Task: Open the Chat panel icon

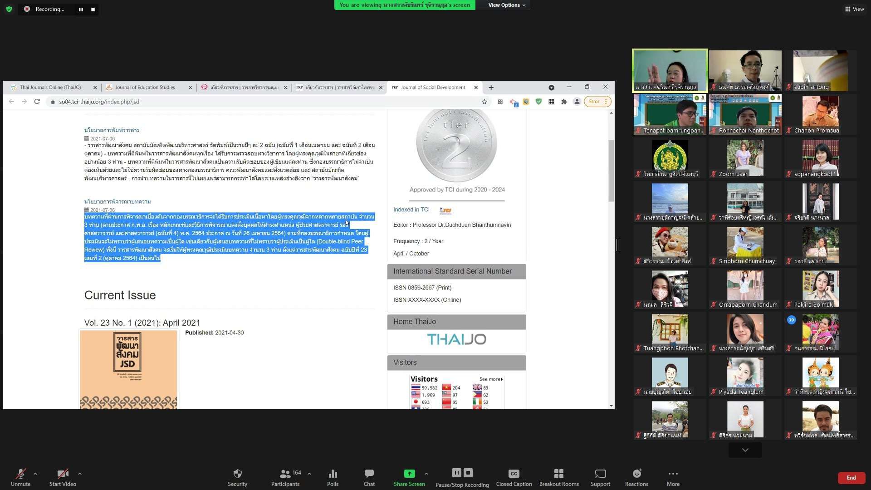Action: 369,474
